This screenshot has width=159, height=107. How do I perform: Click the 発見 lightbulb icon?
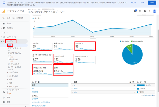pos(4,97)
